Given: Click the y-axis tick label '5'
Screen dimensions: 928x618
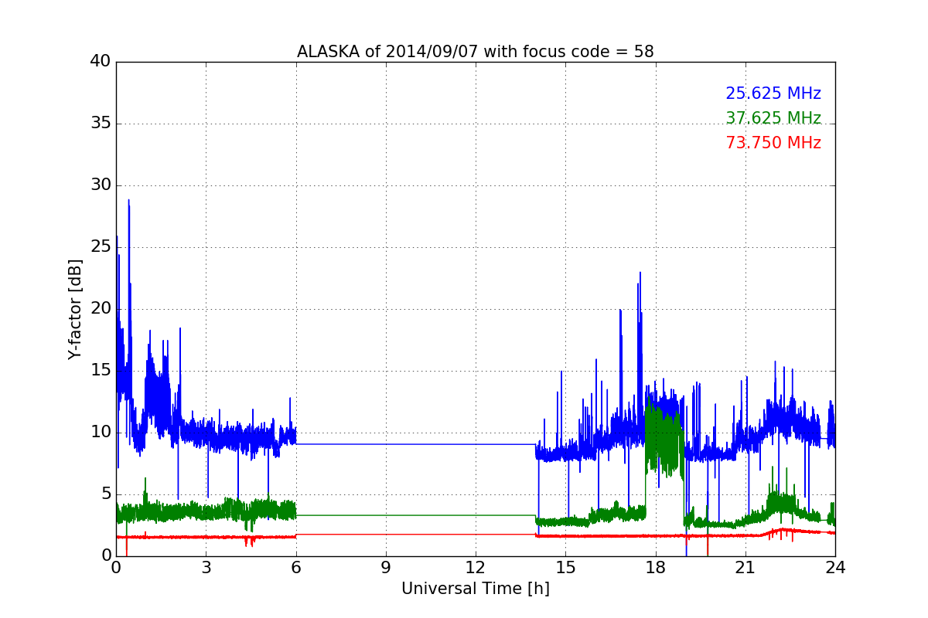Looking at the screenshot, I should [105, 494].
